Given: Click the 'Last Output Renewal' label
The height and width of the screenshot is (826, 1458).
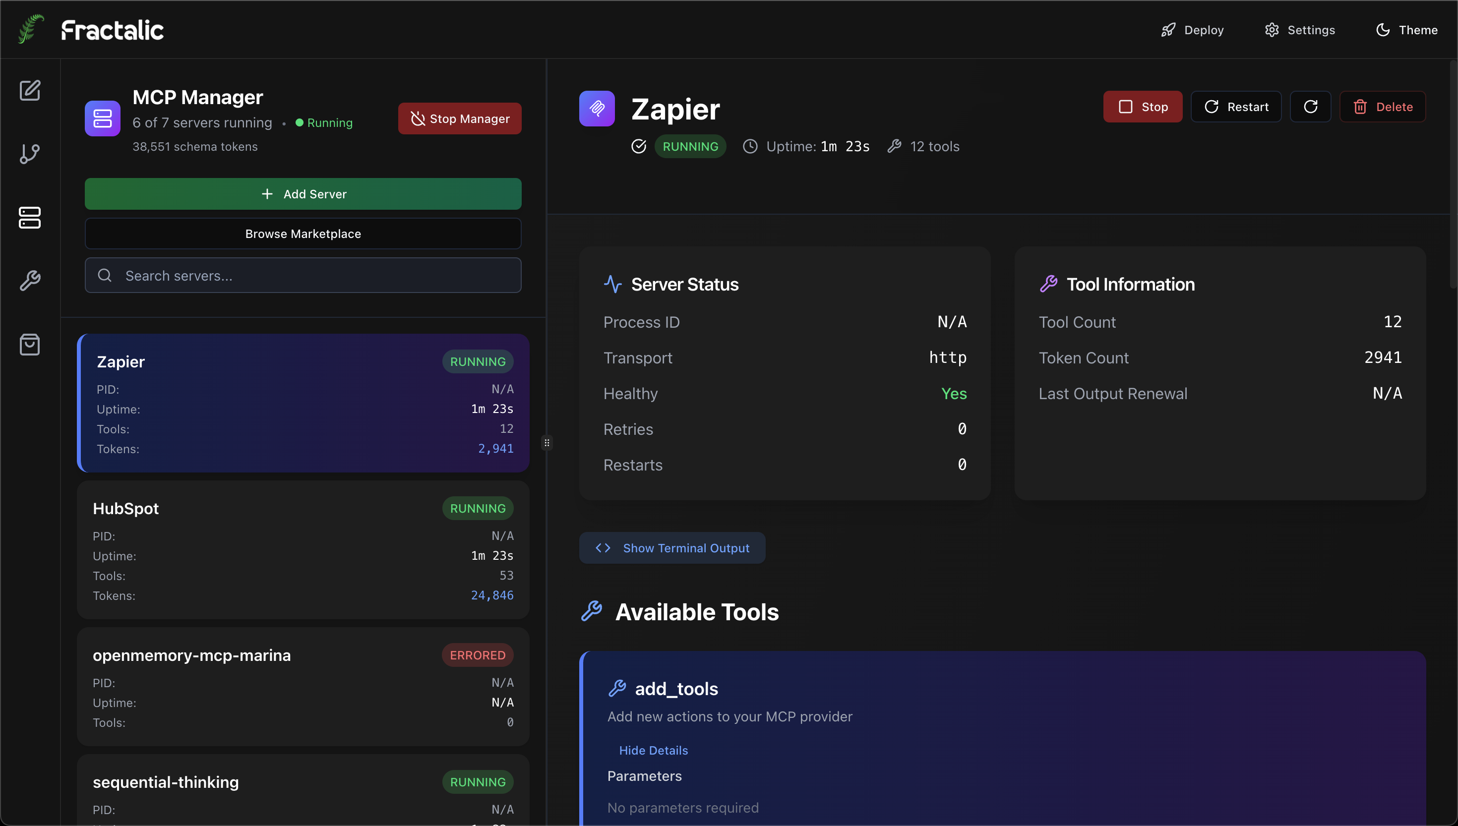Looking at the screenshot, I should coord(1113,394).
